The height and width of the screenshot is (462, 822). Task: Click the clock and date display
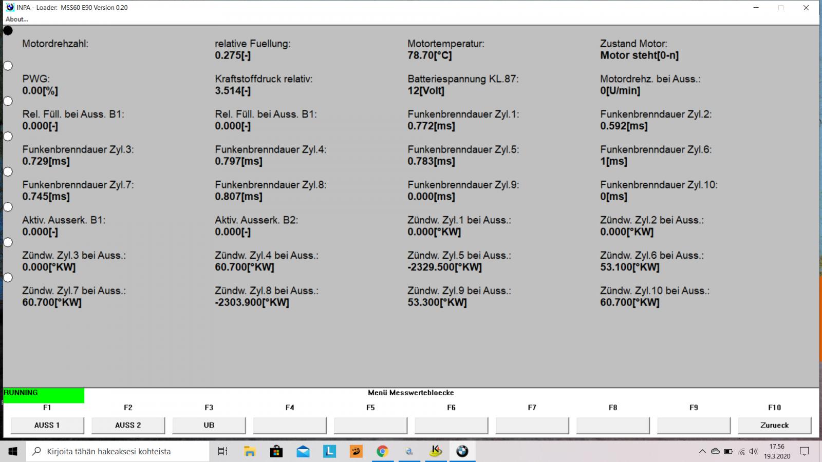(777, 451)
